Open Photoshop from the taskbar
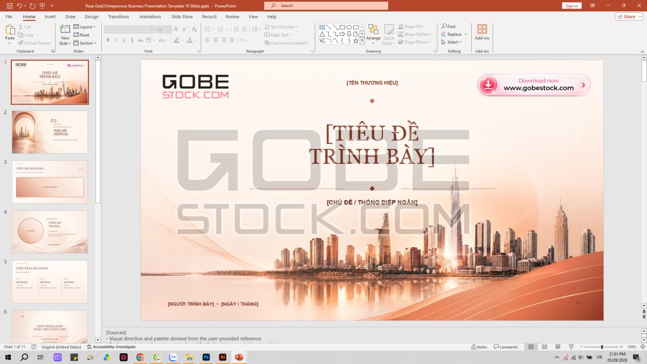Image resolution: width=647 pixels, height=364 pixels. 206,357
